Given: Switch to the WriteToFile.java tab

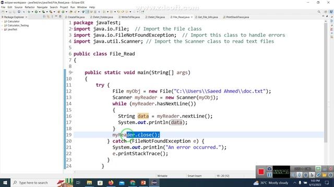Looking at the screenshot, I should [x=129, y=17].
